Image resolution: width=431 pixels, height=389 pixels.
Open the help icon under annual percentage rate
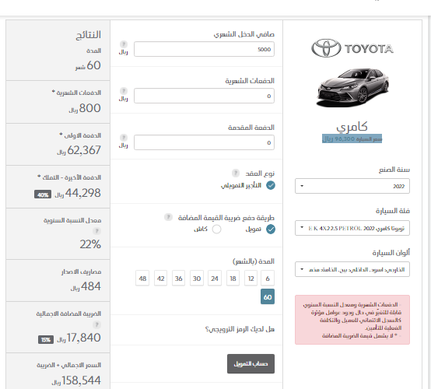point(96,231)
